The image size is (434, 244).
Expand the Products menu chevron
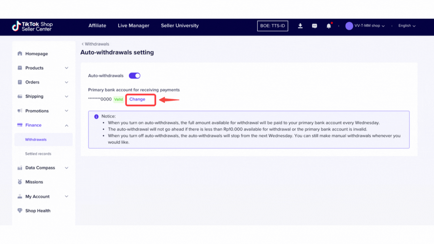pos(67,68)
